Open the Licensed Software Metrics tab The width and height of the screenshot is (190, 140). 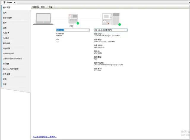tap(12, 59)
